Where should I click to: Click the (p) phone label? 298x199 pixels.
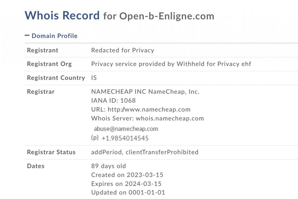(95, 138)
